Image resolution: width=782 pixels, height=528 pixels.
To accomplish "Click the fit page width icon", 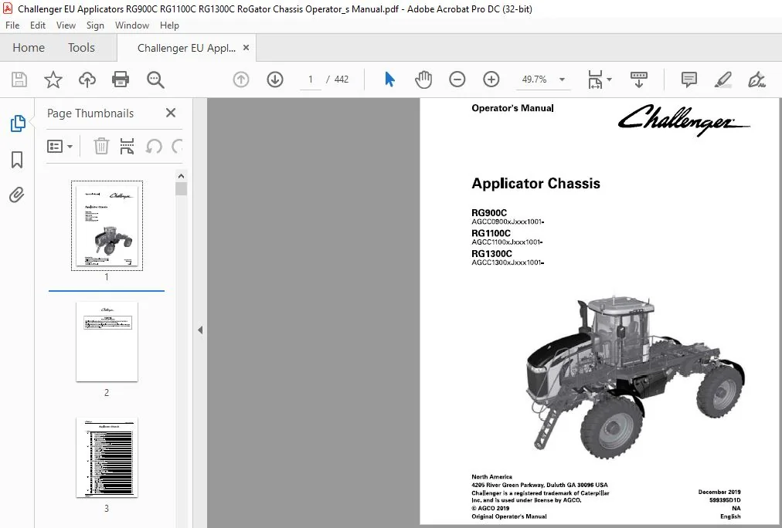I will [595, 80].
